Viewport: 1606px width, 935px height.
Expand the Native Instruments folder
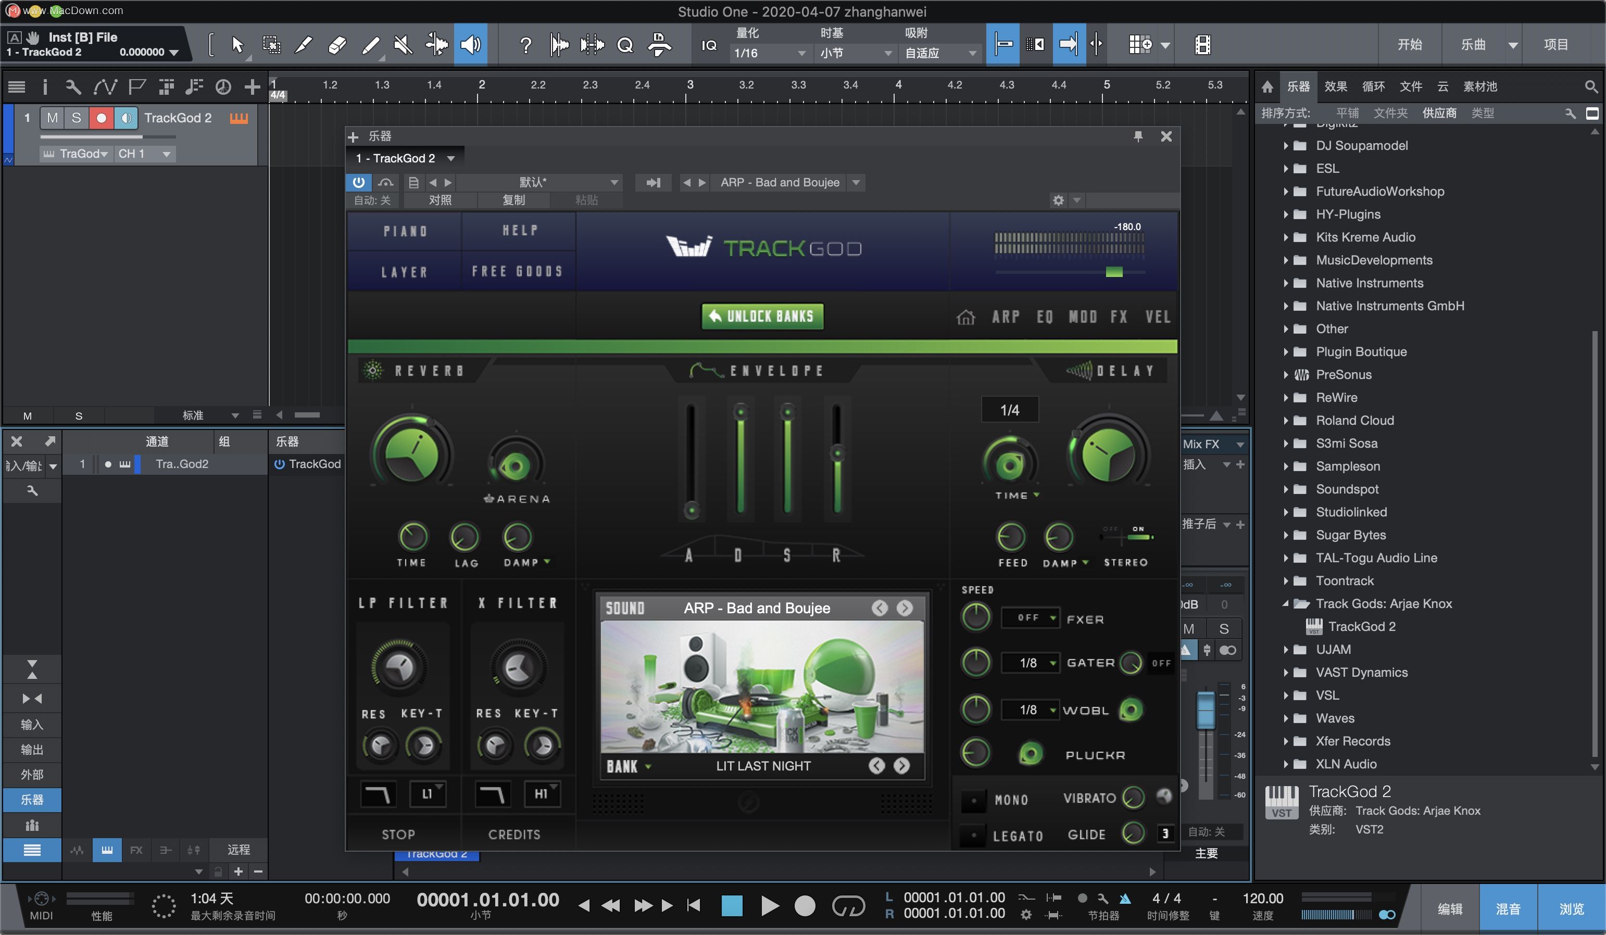tap(1285, 283)
